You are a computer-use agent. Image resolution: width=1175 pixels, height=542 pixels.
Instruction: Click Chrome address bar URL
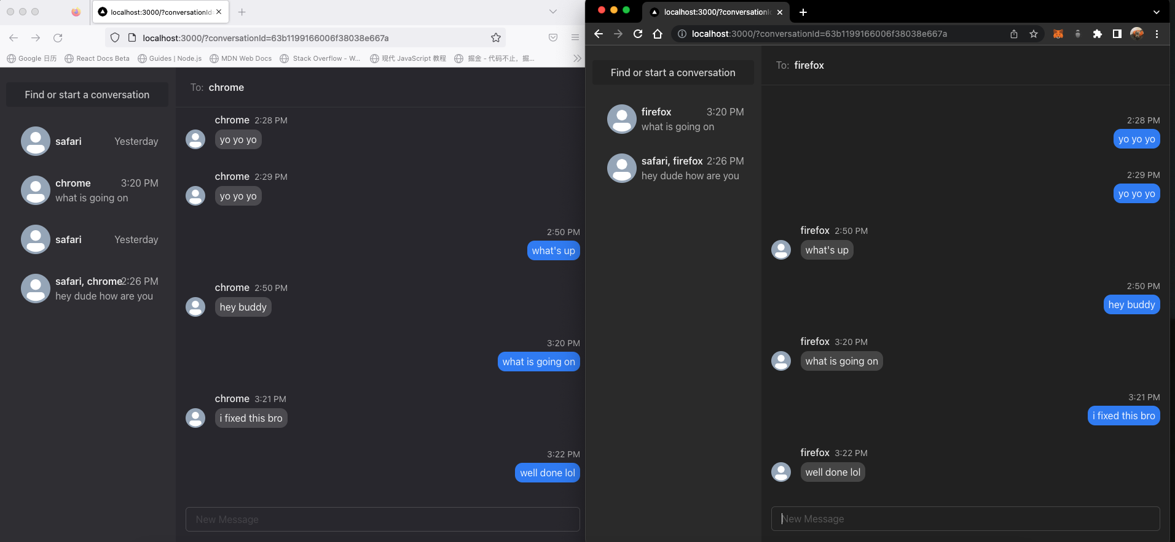[819, 34]
